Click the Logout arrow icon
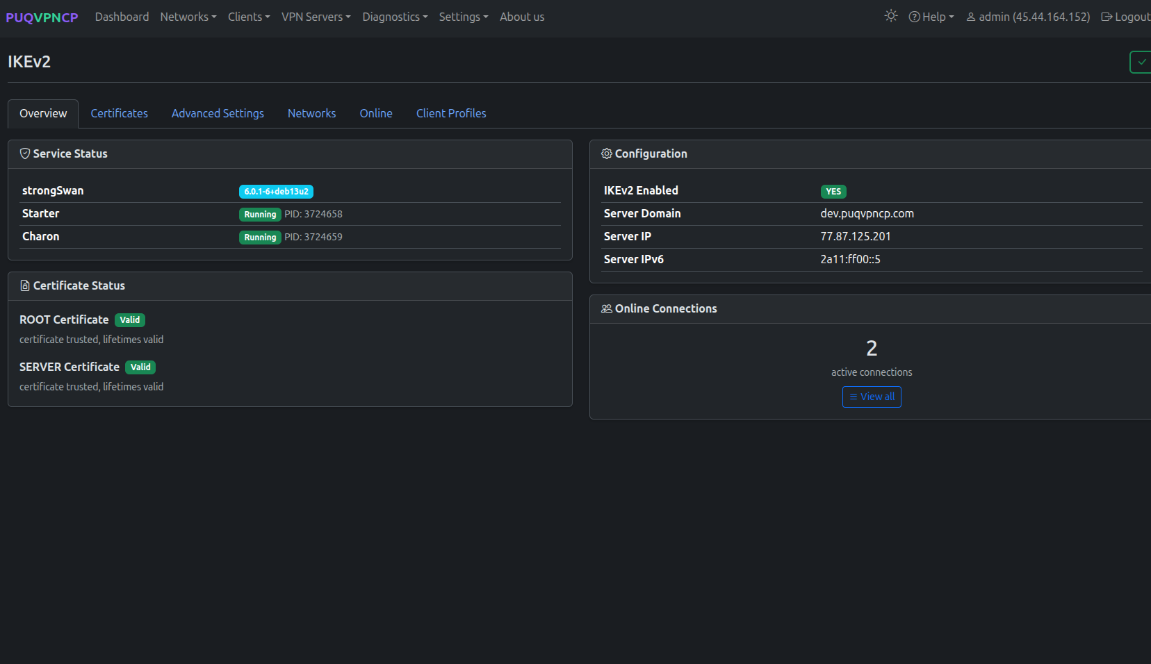Screen dimensions: 1151x664 (1107, 17)
